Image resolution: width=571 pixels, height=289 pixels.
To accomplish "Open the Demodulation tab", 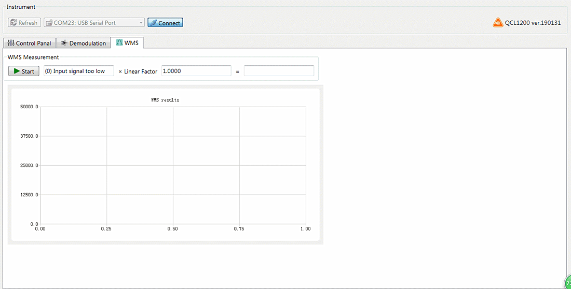I will click(83, 43).
